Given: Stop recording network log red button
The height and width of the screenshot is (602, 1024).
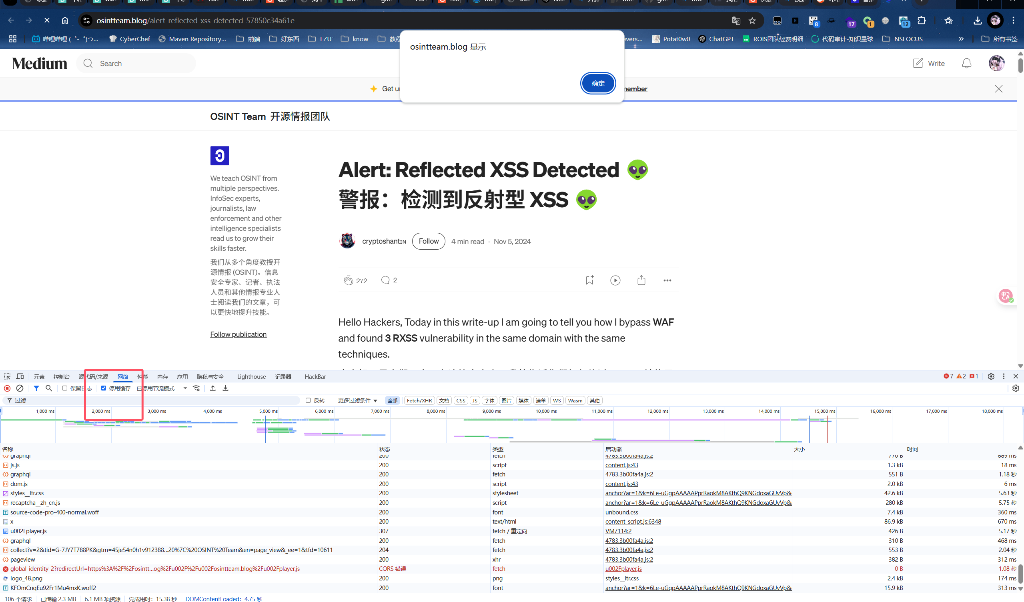Looking at the screenshot, I should click(7, 388).
